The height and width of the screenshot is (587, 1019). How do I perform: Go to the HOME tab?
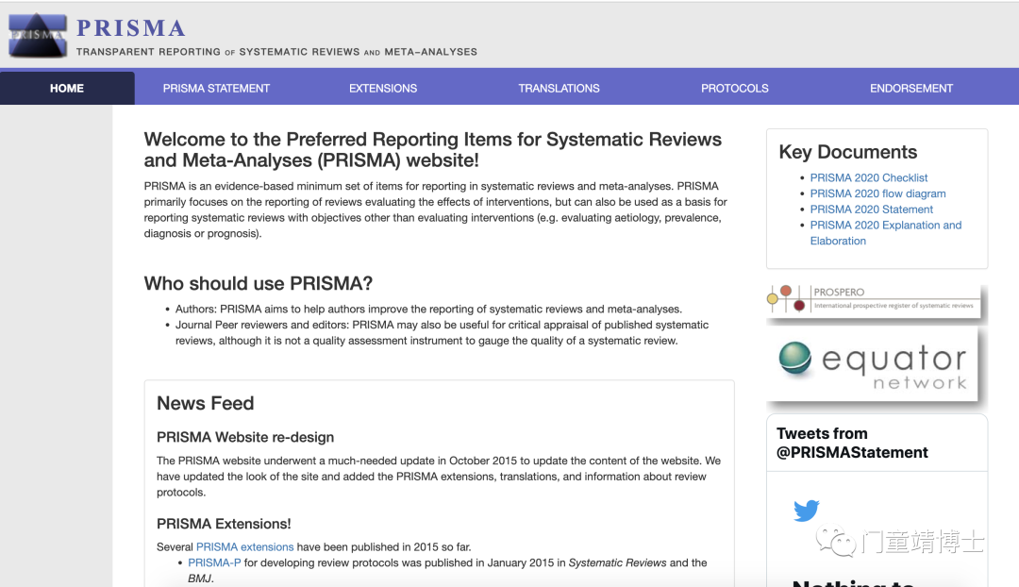(x=67, y=88)
